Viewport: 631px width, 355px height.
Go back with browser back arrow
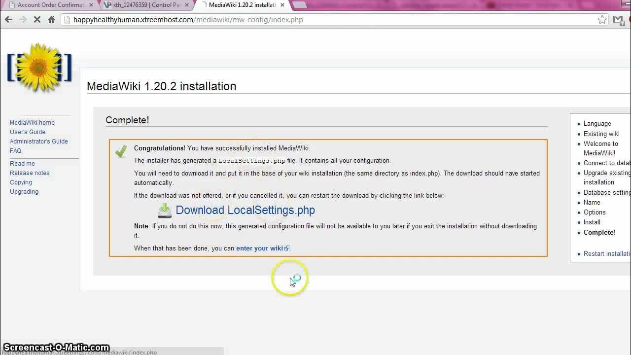[x=8, y=20]
